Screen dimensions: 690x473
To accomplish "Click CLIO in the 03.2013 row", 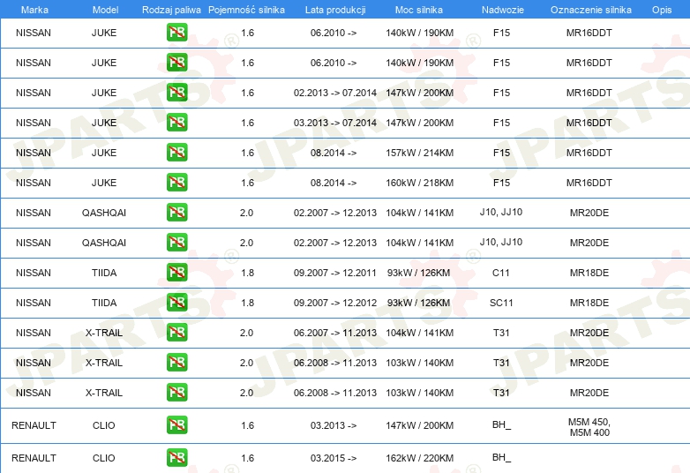I will tap(103, 425).
